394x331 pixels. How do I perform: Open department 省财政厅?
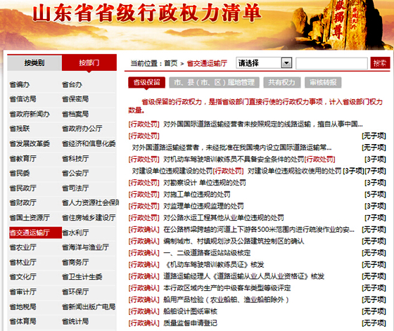tap(23, 203)
